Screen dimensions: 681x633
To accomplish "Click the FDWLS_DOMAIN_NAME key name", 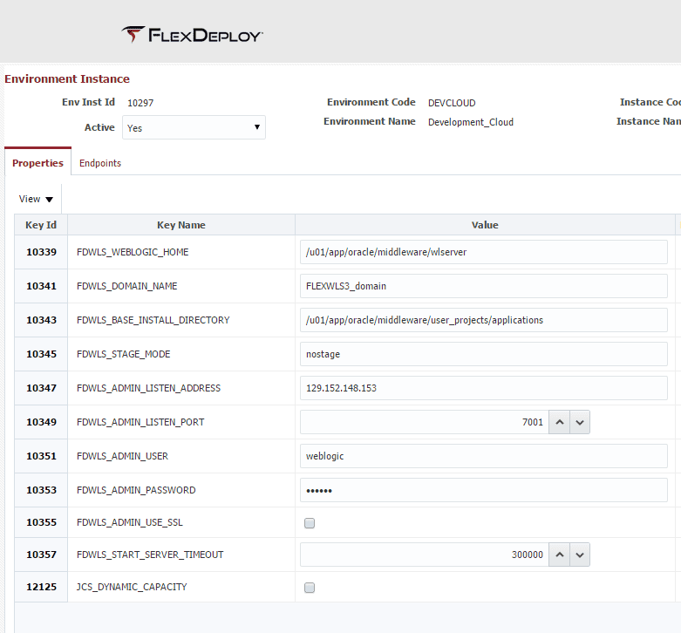I will [126, 286].
